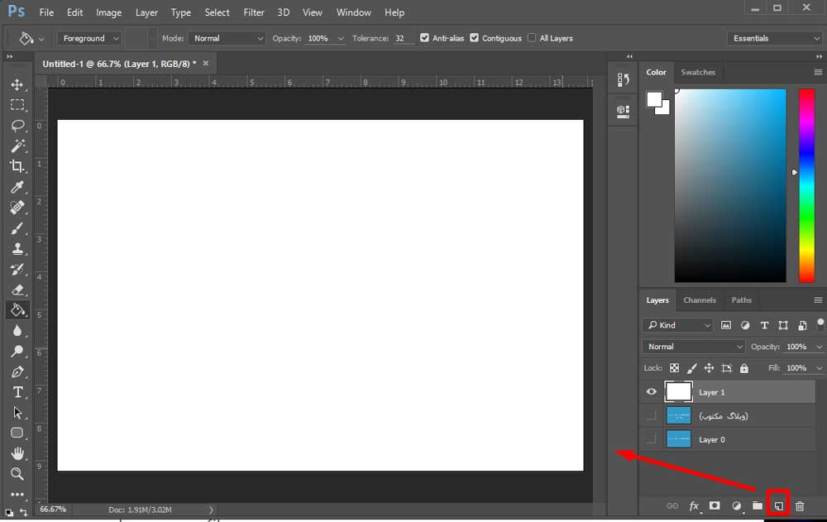The image size is (827, 522).
Task: Select the Move tool
Action: [x=17, y=84]
